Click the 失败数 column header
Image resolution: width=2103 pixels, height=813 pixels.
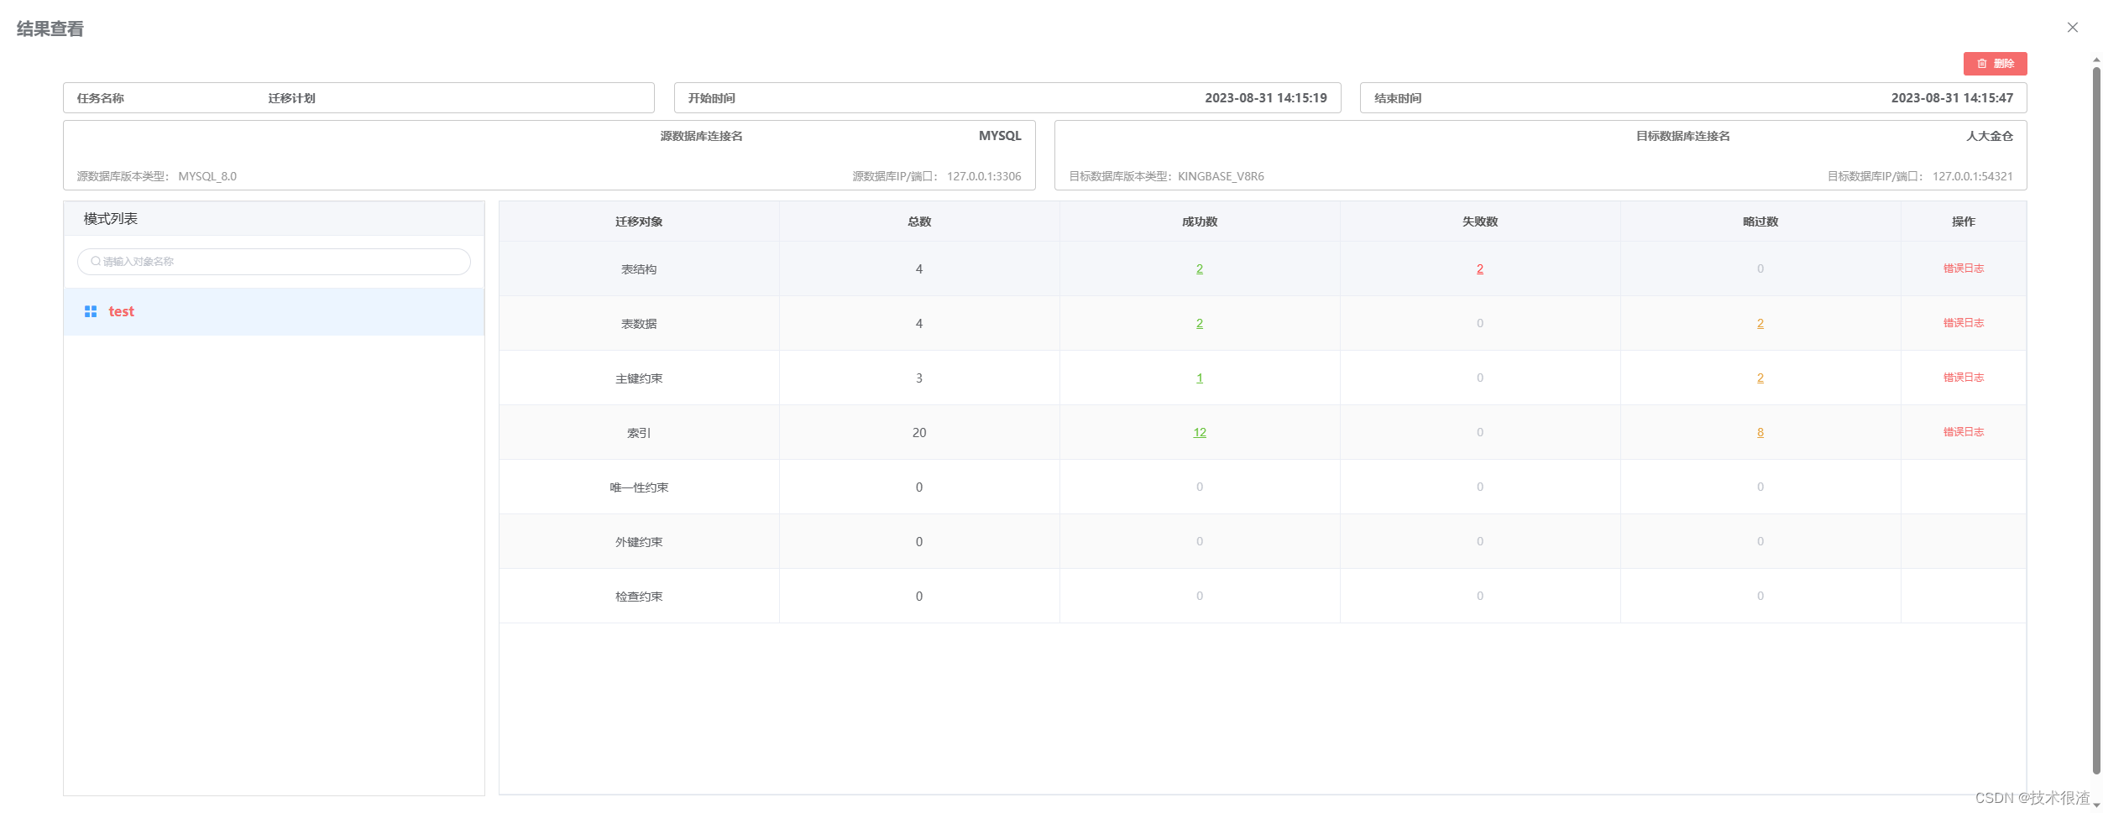[1480, 221]
